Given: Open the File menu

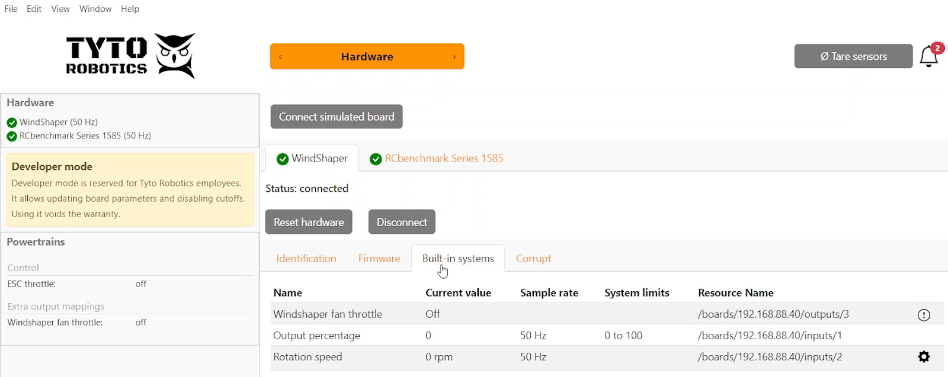Looking at the screenshot, I should click(x=11, y=9).
